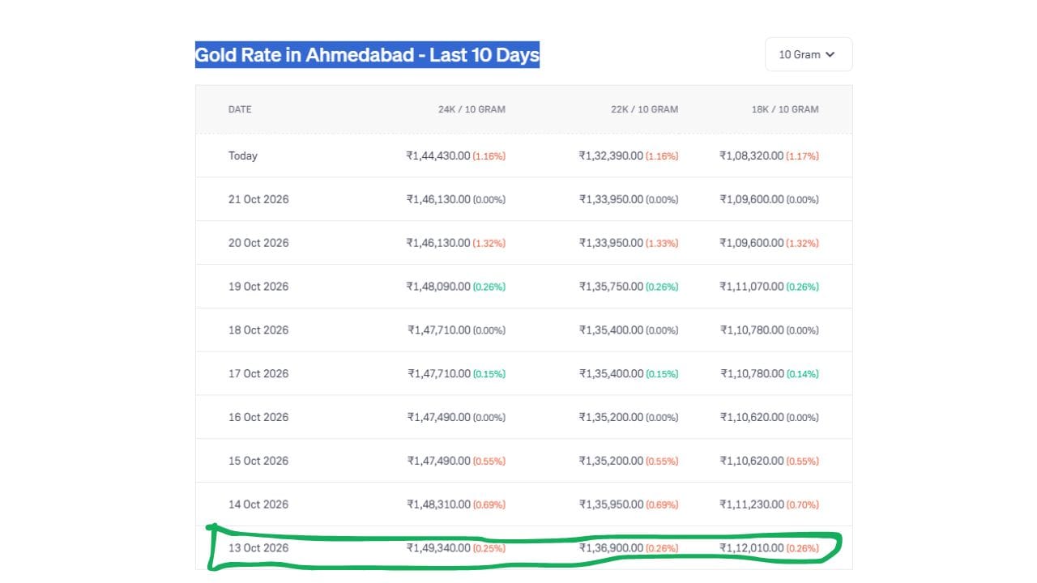Click 24K price in 15 Oct 2026 row

(438, 461)
